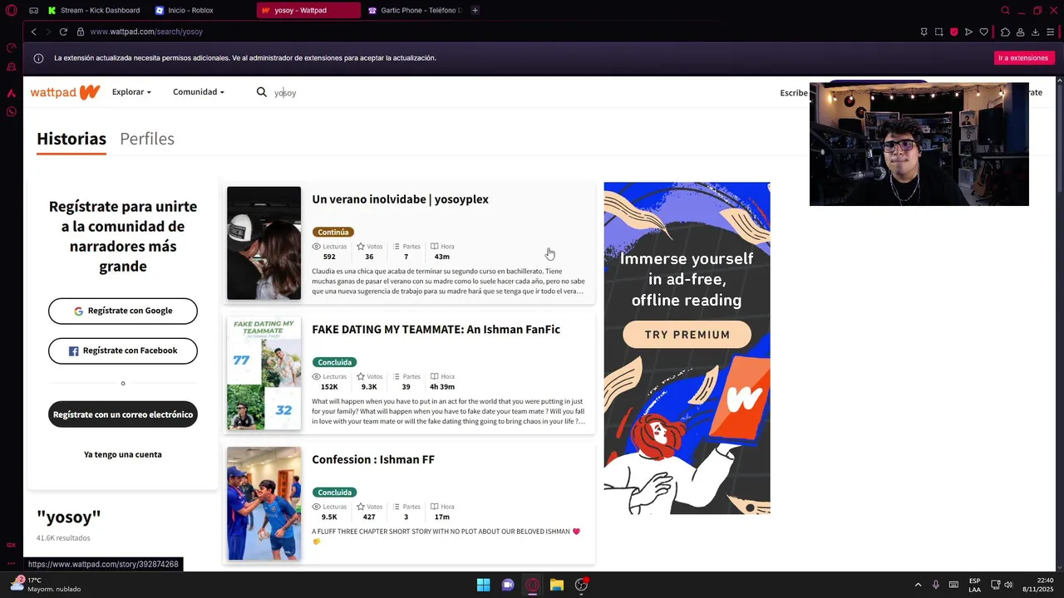Click the ESP LAA language indicator

click(x=974, y=585)
